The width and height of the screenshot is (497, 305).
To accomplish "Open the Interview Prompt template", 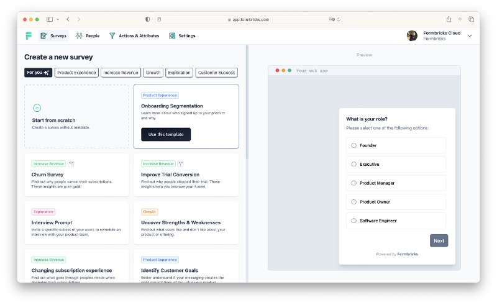I will tap(76, 223).
